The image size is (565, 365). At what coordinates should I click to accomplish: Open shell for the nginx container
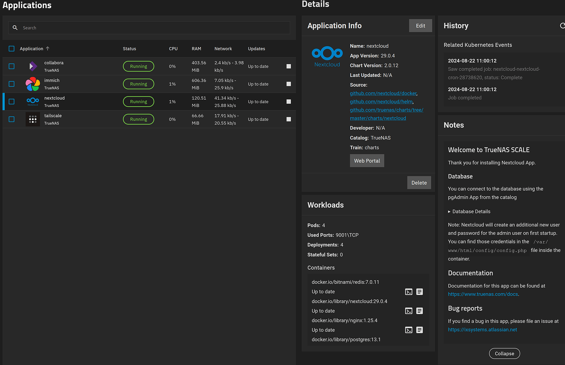tap(409, 330)
